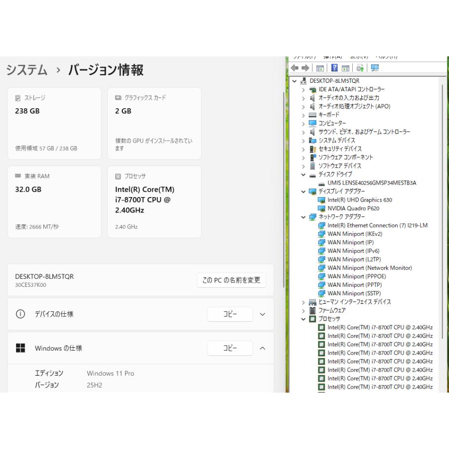Click the システム デバイス icon
This screenshot has width=449, height=449.
[312, 141]
